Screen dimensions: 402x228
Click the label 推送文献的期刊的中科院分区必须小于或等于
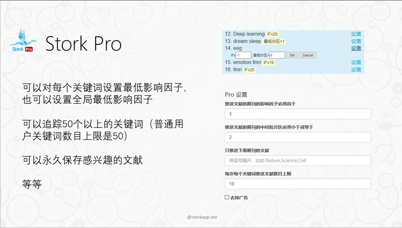click(x=269, y=127)
